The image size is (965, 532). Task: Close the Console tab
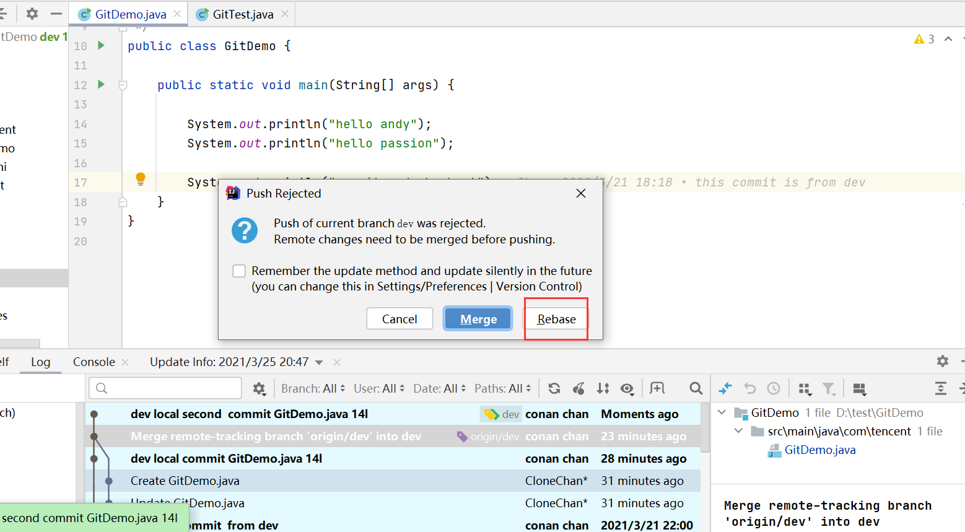[x=125, y=362]
